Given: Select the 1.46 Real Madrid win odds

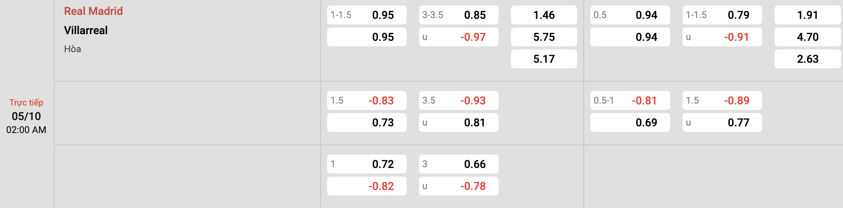Looking at the screenshot, I should [x=544, y=15].
